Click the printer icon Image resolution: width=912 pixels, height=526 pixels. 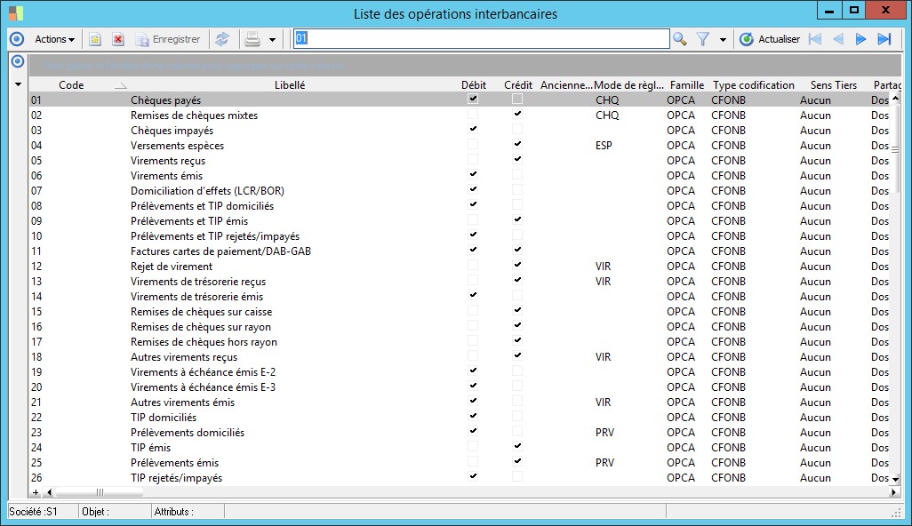coord(252,39)
